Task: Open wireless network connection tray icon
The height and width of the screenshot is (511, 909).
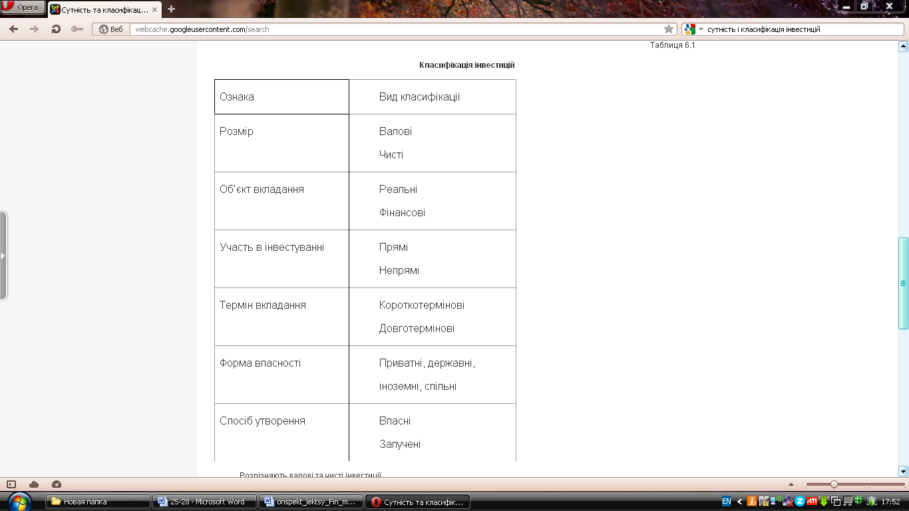Action: click(776, 501)
